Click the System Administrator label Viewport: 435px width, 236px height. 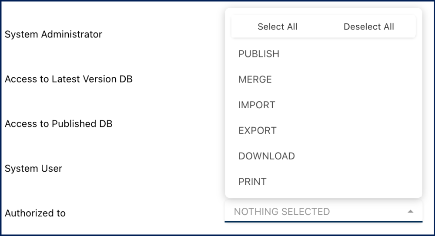pyautogui.click(x=54, y=34)
